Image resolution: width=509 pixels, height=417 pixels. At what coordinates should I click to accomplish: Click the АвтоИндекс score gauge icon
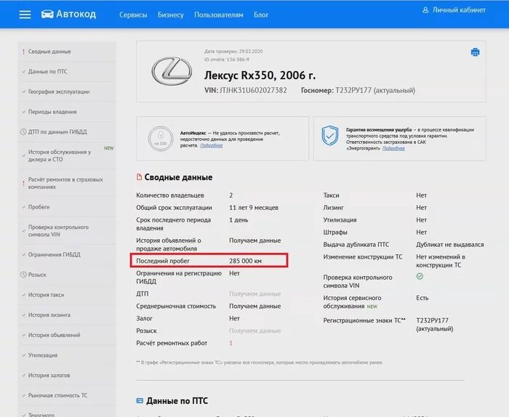pos(161,139)
